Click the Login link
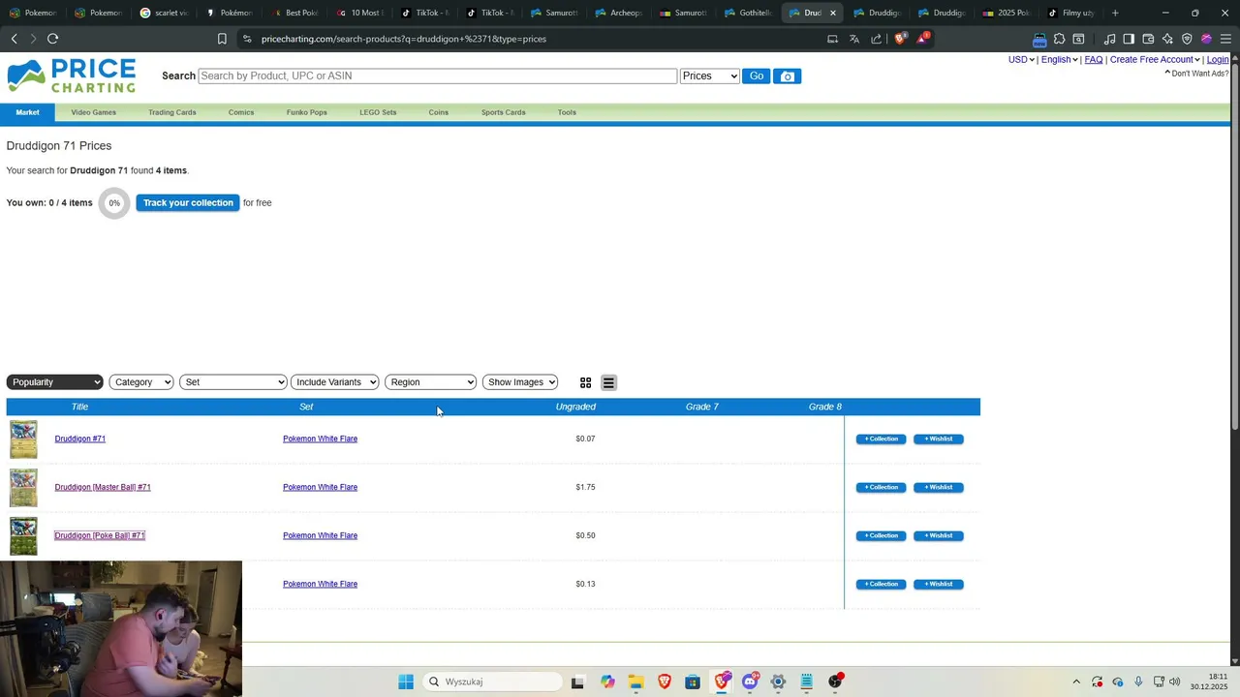The image size is (1240, 697). (1218, 60)
